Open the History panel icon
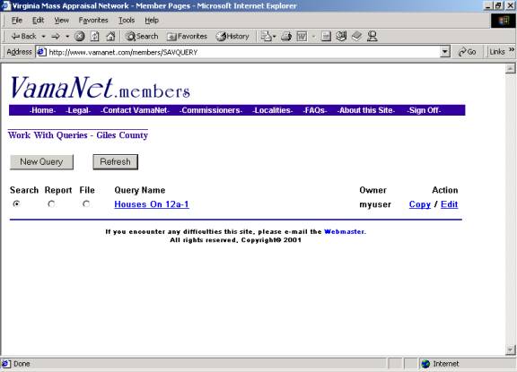Viewport: 517px width, 372px height. [x=232, y=36]
